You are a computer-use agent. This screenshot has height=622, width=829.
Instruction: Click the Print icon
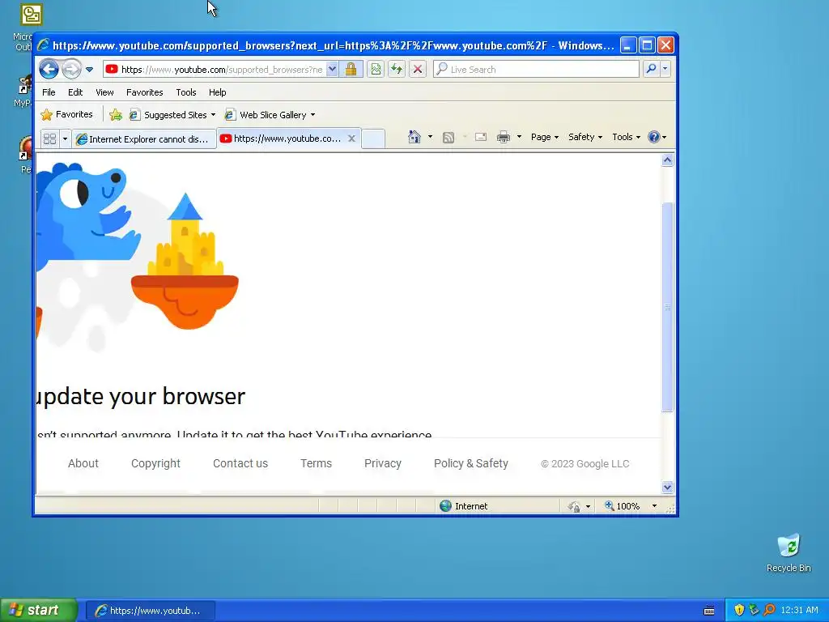pyautogui.click(x=504, y=137)
